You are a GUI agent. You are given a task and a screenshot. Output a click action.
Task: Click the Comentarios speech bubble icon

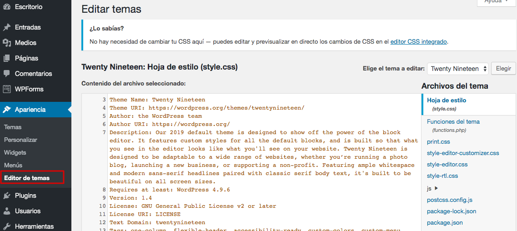pyautogui.click(x=7, y=74)
